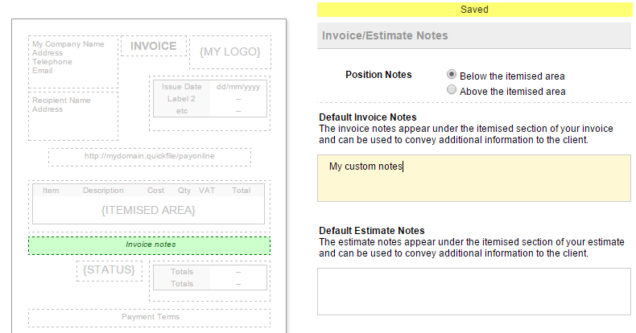Screen dimensions: 636x333
Task: Select the green Invoice notes region
Action: [x=149, y=245]
